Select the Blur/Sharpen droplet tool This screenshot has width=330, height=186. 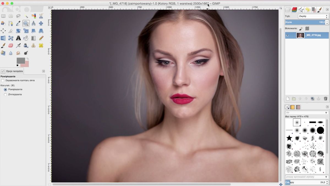11,53
